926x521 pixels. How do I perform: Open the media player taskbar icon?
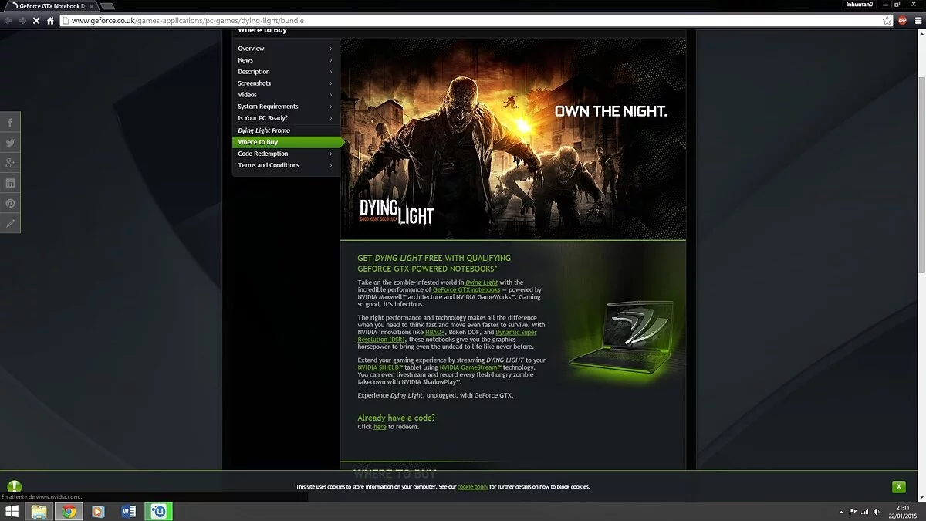(x=98, y=512)
